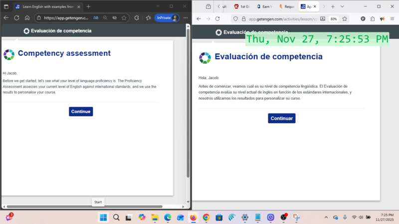This screenshot has height=224, width=399.
Task: Switch to the '1st Gr' Firefox tab
Action: coord(242,6)
